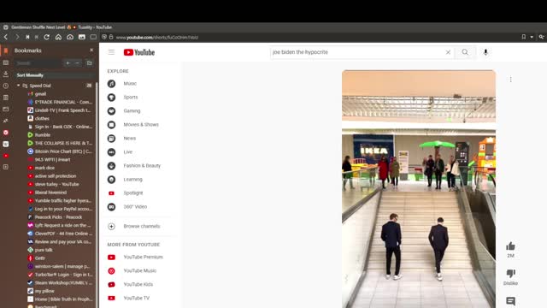Click the image toggle icon in the toolbar
Viewport: 547px width, 308px height.
pyautogui.click(x=82, y=37)
